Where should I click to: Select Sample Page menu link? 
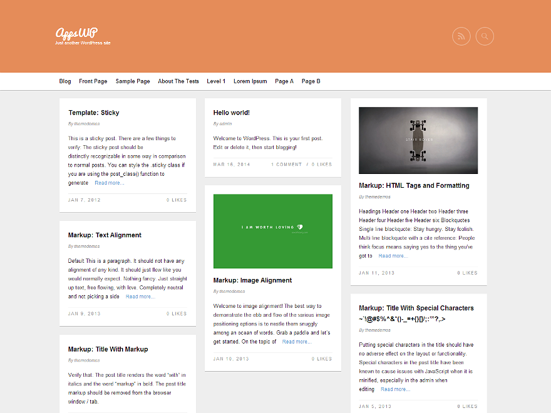point(133,81)
